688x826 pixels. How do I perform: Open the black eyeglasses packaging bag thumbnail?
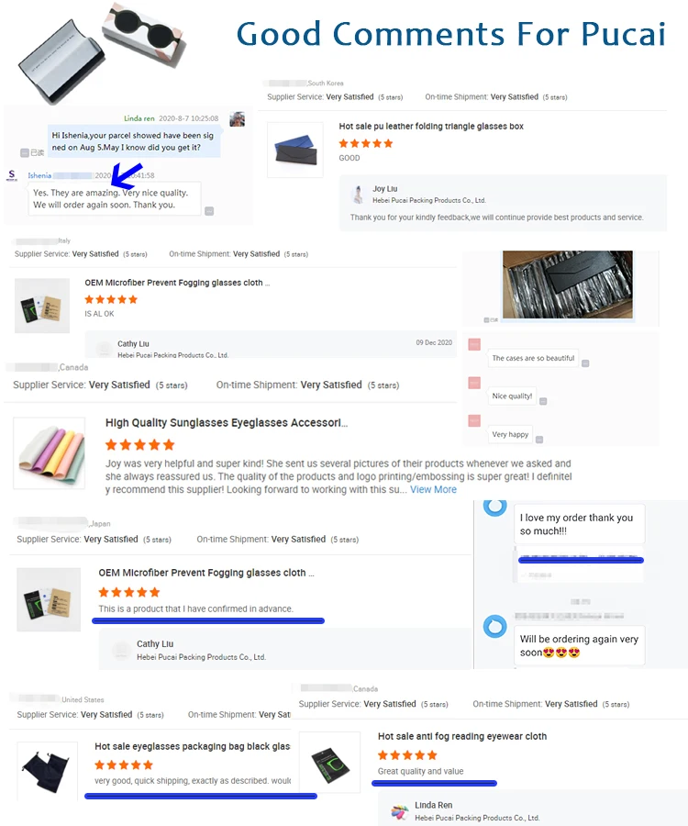(48, 771)
